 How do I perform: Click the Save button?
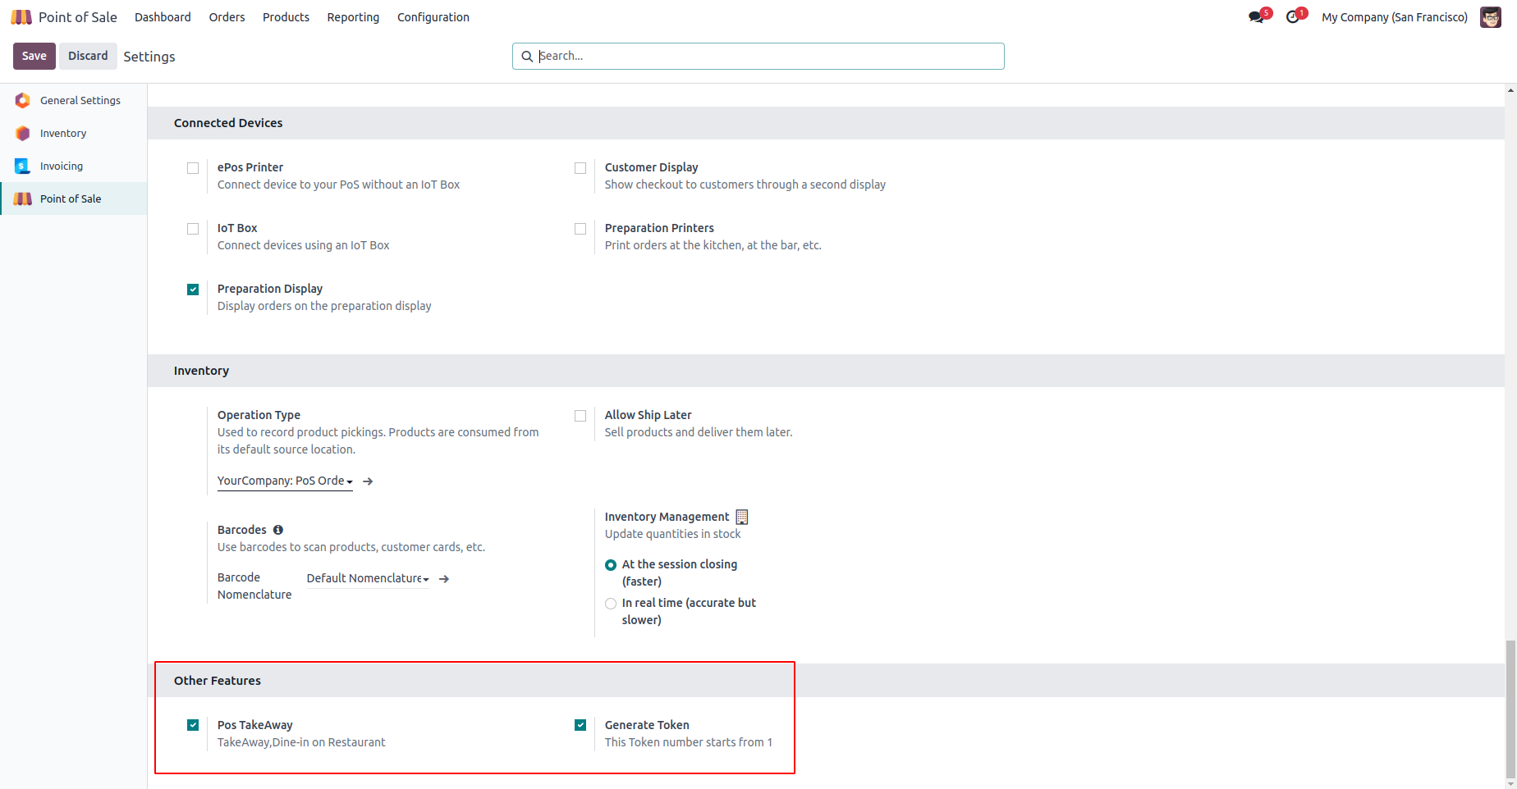[34, 56]
